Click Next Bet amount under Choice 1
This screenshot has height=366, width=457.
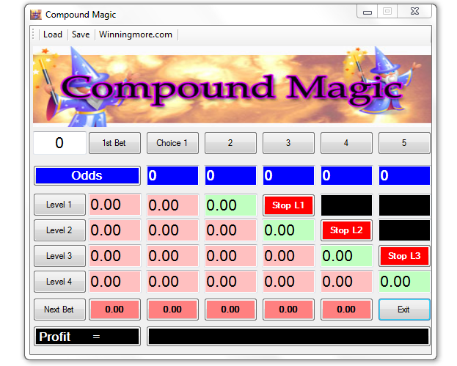click(x=172, y=310)
